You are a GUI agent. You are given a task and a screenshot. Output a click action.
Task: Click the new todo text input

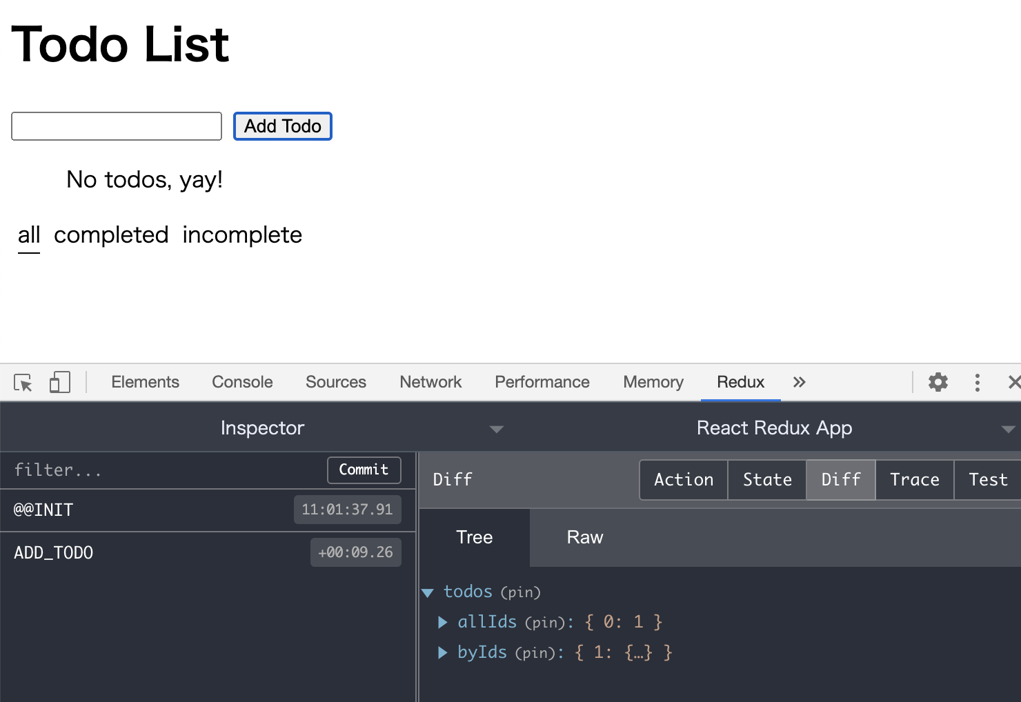point(117,126)
